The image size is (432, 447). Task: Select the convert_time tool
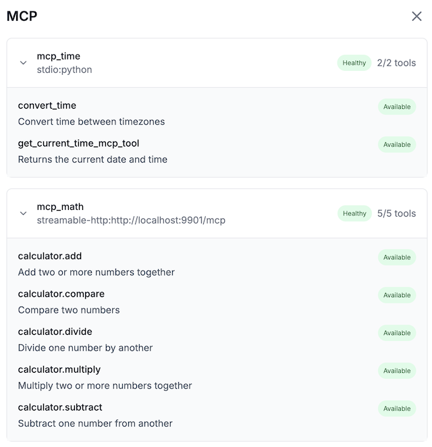(x=47, y=105)
